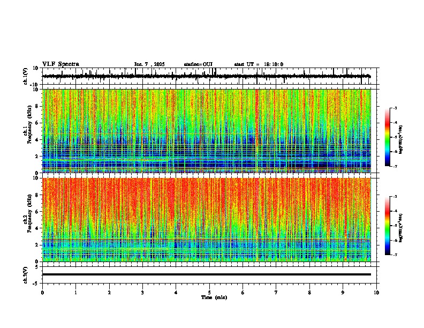The image size is (424, 328).
Task: Click inside the ch.2 spectrogram panel
Action: (x=207, y=220)
